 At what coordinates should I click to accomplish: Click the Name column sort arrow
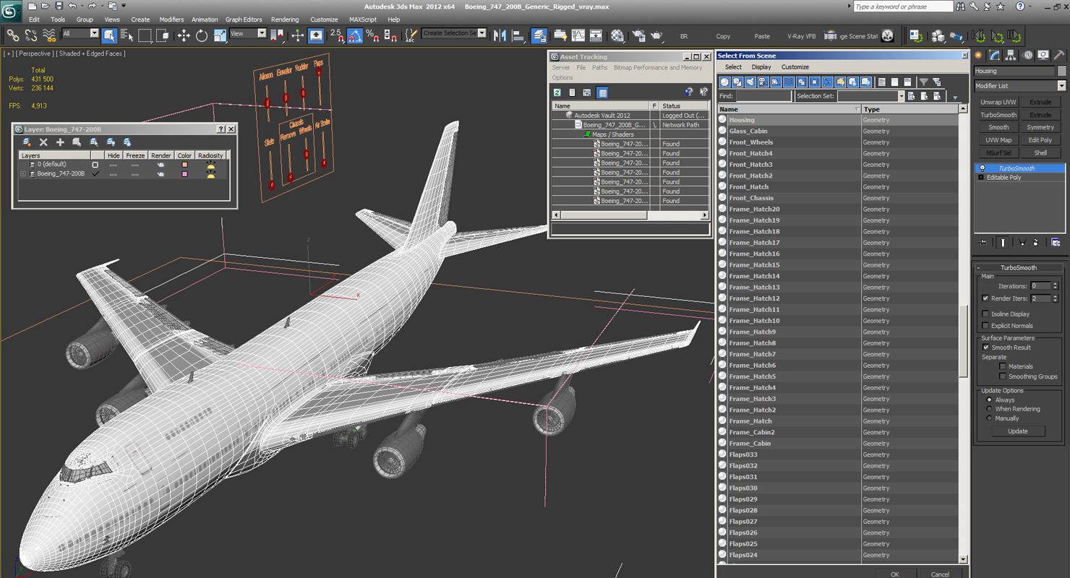857,109
